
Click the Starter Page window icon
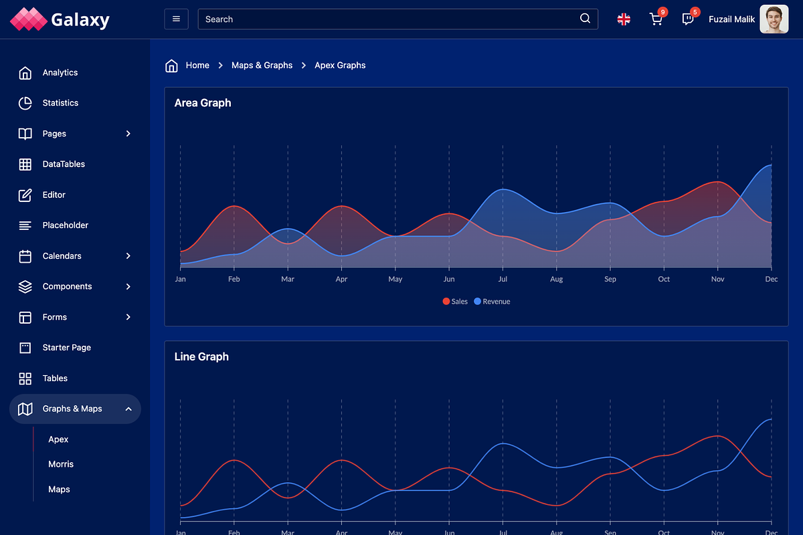(x=25, y=348)
